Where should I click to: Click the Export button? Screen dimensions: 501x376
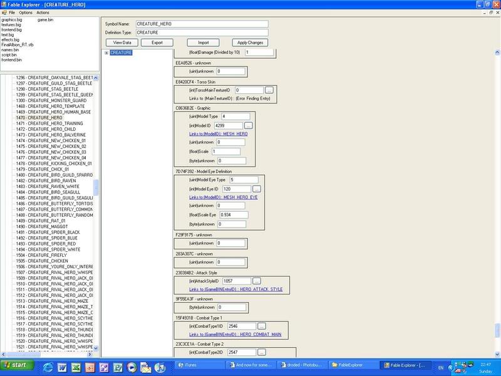[x=157, y=43]
